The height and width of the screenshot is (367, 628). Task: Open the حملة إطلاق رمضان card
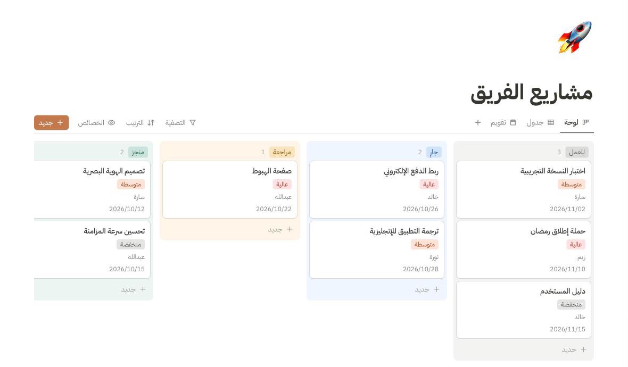(524, 249)
